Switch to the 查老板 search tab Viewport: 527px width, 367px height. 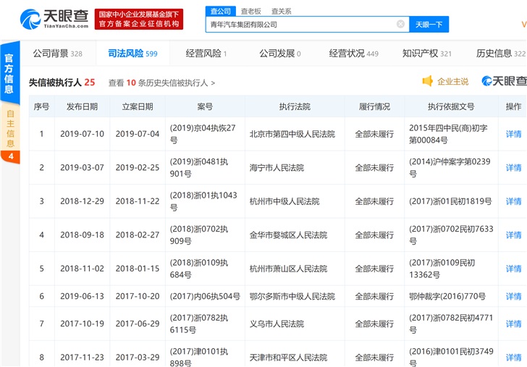(251, 11)
